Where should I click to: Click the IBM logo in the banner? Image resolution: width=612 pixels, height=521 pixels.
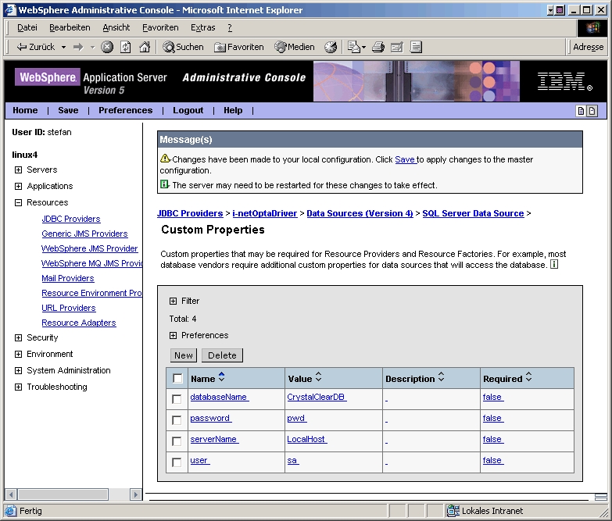click(564, 81)
